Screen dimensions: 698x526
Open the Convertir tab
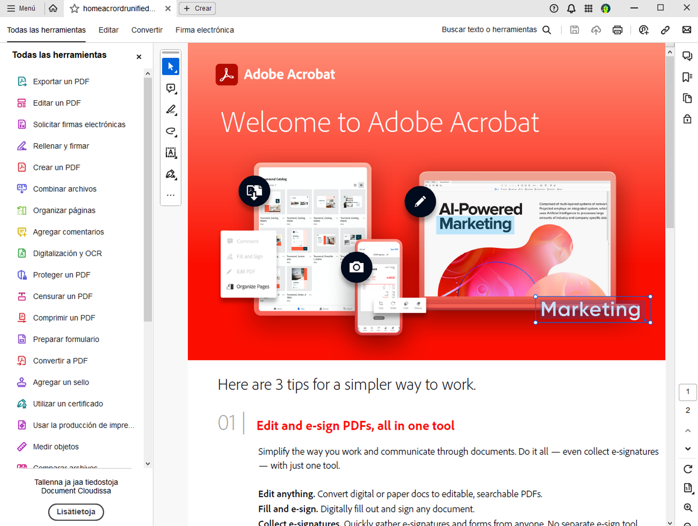pos(147,30)
